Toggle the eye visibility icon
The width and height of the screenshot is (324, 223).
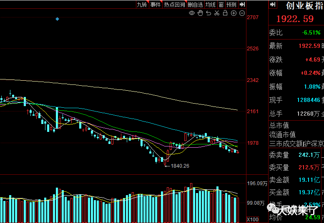[192, 13]
